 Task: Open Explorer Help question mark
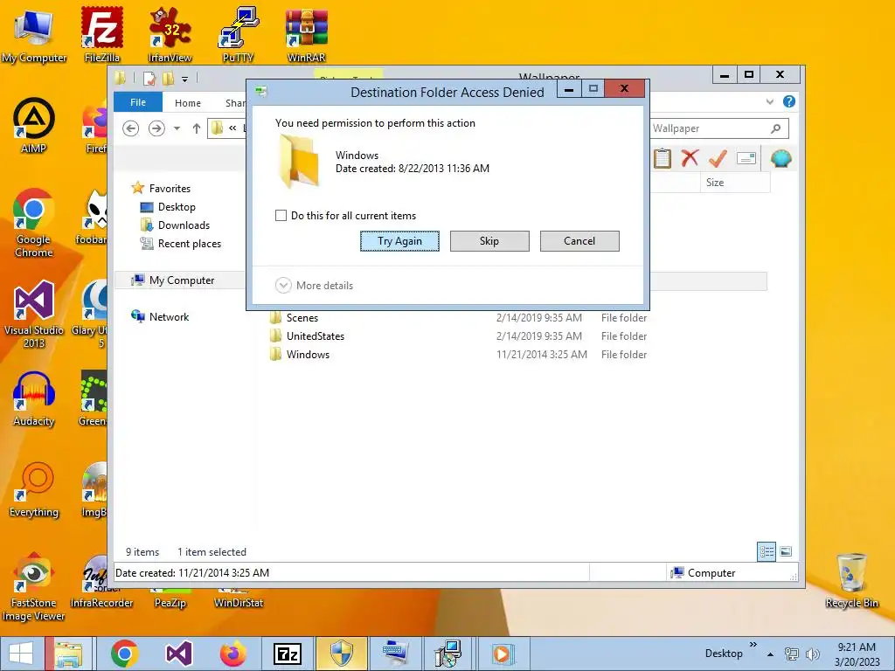[x=789, y=101]
